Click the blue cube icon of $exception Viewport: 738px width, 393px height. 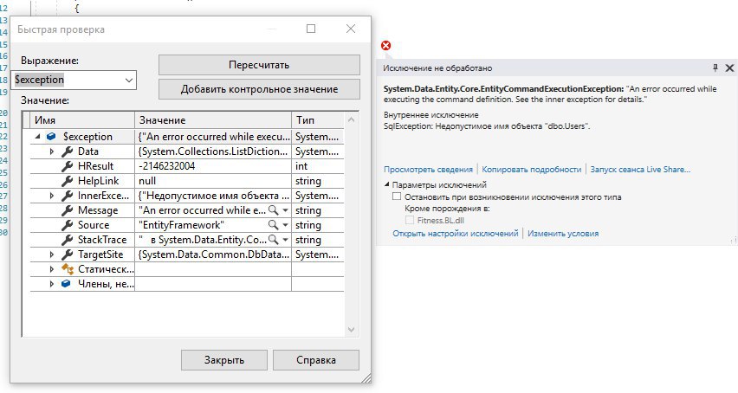52,137
